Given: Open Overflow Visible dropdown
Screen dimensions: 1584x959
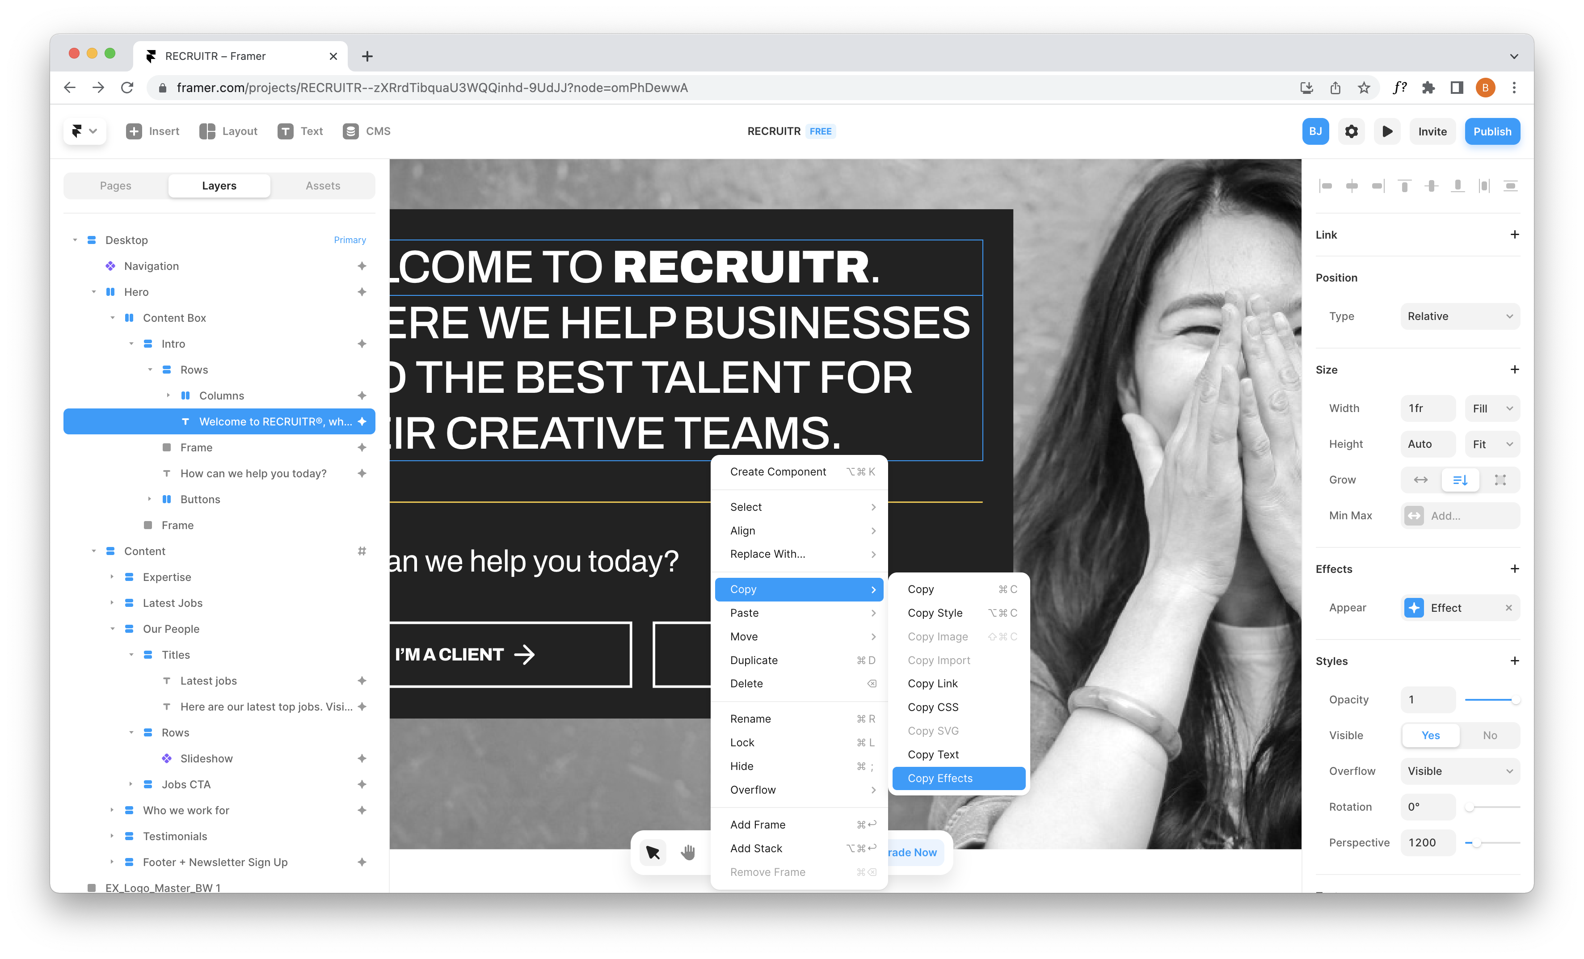Looking at the screenshot, I should coord(1460,771).
